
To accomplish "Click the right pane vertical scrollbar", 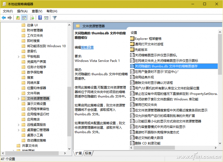I will pyautogui.click(x=221, y=97).
